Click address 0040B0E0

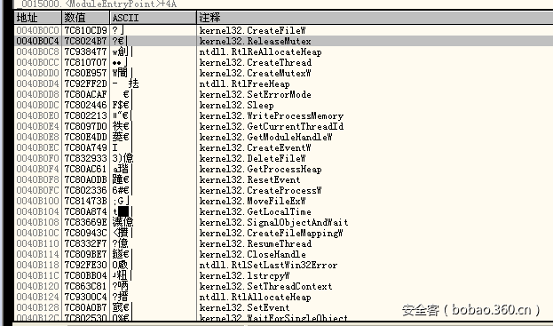37,115
